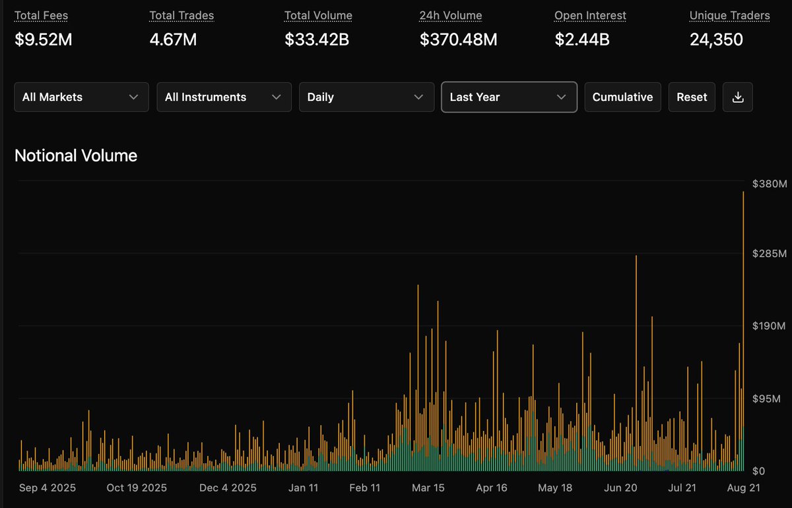Click the 24h Volume label
This screenshot has height=508, width=792.
click(451, 15)
